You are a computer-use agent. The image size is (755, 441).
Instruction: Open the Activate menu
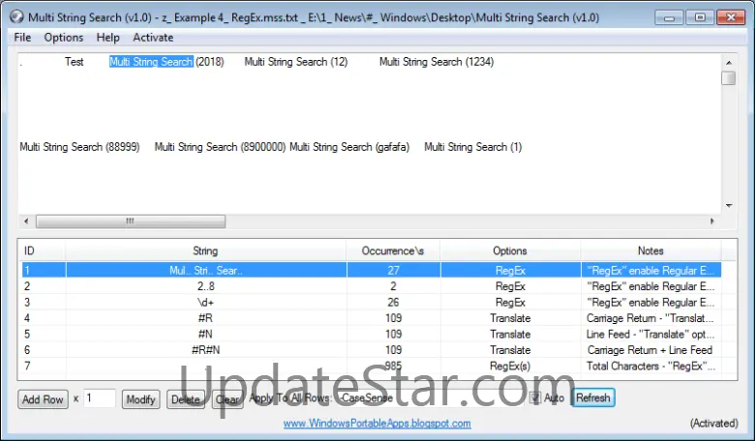tap(153, 38)
